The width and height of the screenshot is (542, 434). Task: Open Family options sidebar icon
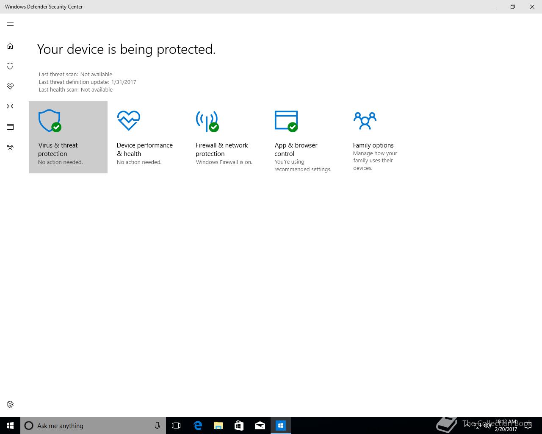(x=10, y=147)
